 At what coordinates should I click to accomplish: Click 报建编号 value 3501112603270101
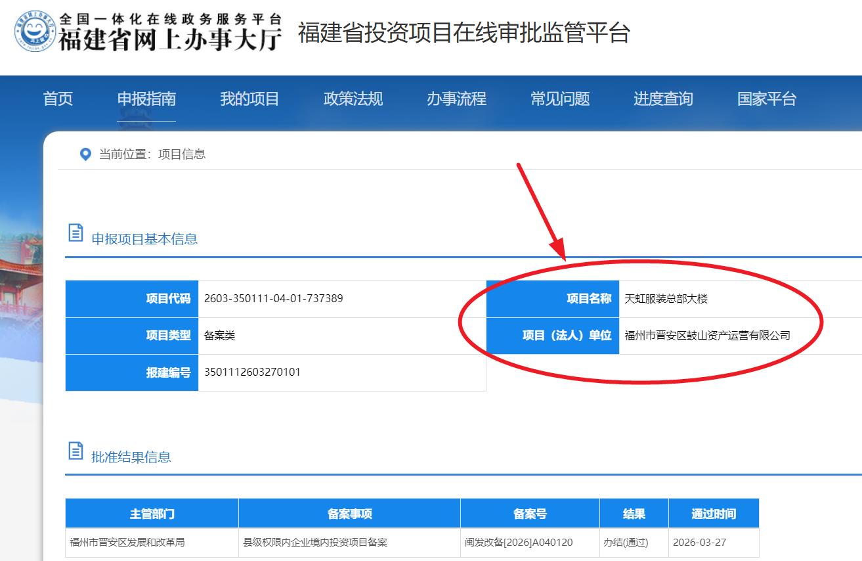pyautogui.click(x=252, y=372)
